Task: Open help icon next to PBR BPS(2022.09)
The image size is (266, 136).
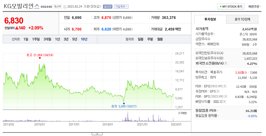Action: (226, 96)
